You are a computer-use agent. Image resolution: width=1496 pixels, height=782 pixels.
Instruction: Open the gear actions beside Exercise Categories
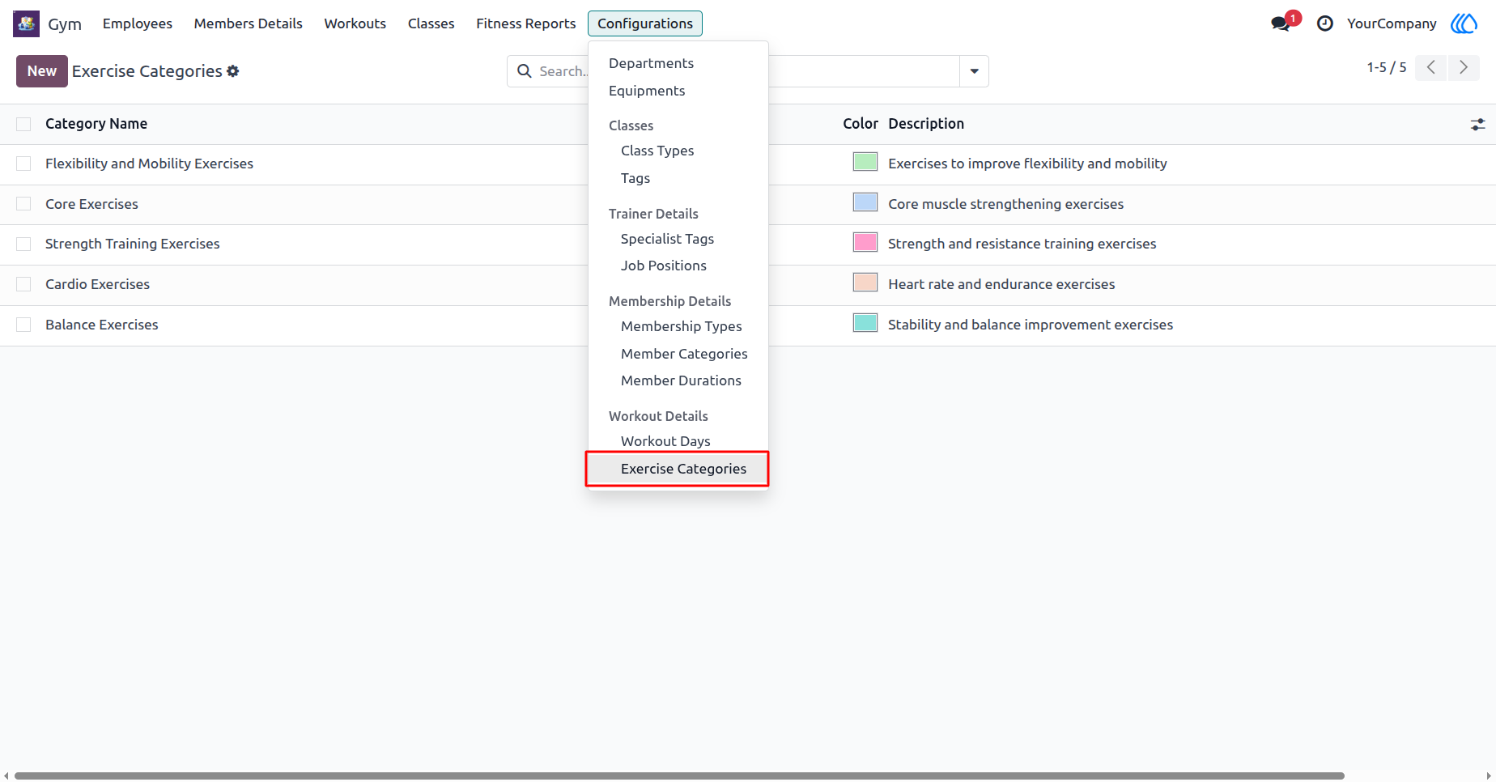pyautogui.click(x=233, y=71)
